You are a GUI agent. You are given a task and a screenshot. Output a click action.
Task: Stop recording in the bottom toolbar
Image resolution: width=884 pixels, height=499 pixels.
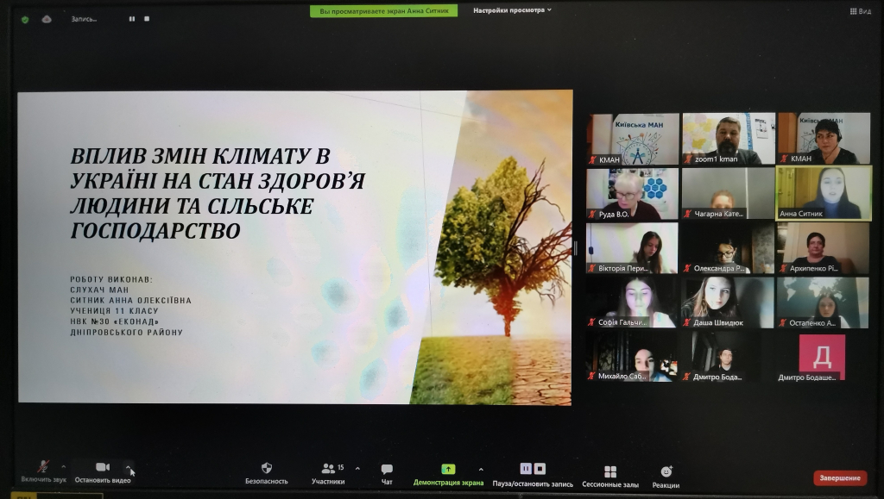coord(540,468)
